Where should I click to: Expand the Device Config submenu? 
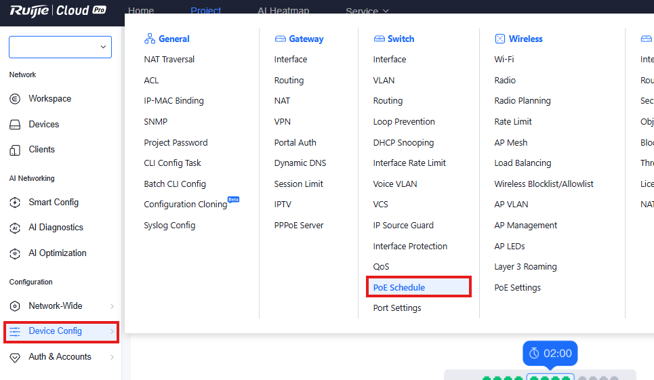tap(61, 331)
